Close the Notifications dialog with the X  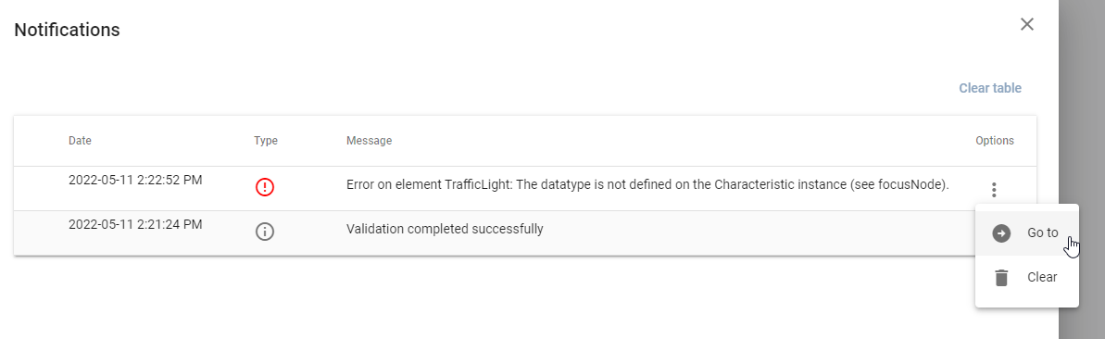pyautogui.click(x=1027, y=24)
